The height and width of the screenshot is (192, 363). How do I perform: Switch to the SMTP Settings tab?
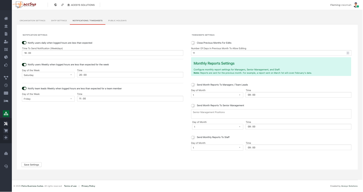point(59,21)
